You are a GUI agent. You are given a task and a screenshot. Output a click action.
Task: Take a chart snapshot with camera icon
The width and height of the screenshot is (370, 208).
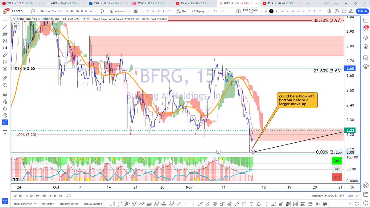click(351, 11)
